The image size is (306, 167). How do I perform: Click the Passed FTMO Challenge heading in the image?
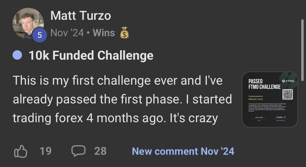[x=264, y=84]
